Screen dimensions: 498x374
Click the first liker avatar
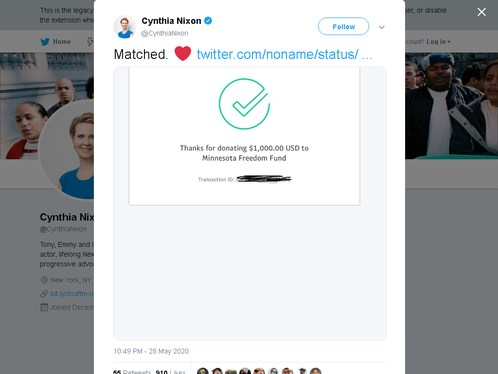203,371
